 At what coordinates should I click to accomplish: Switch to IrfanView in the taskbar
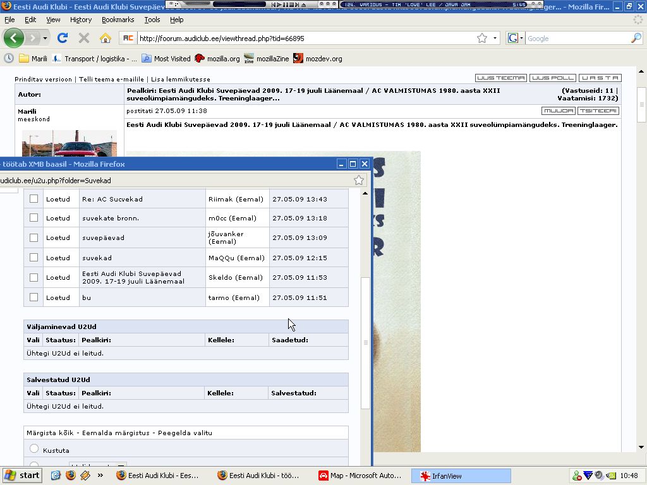tap(461, 476)
